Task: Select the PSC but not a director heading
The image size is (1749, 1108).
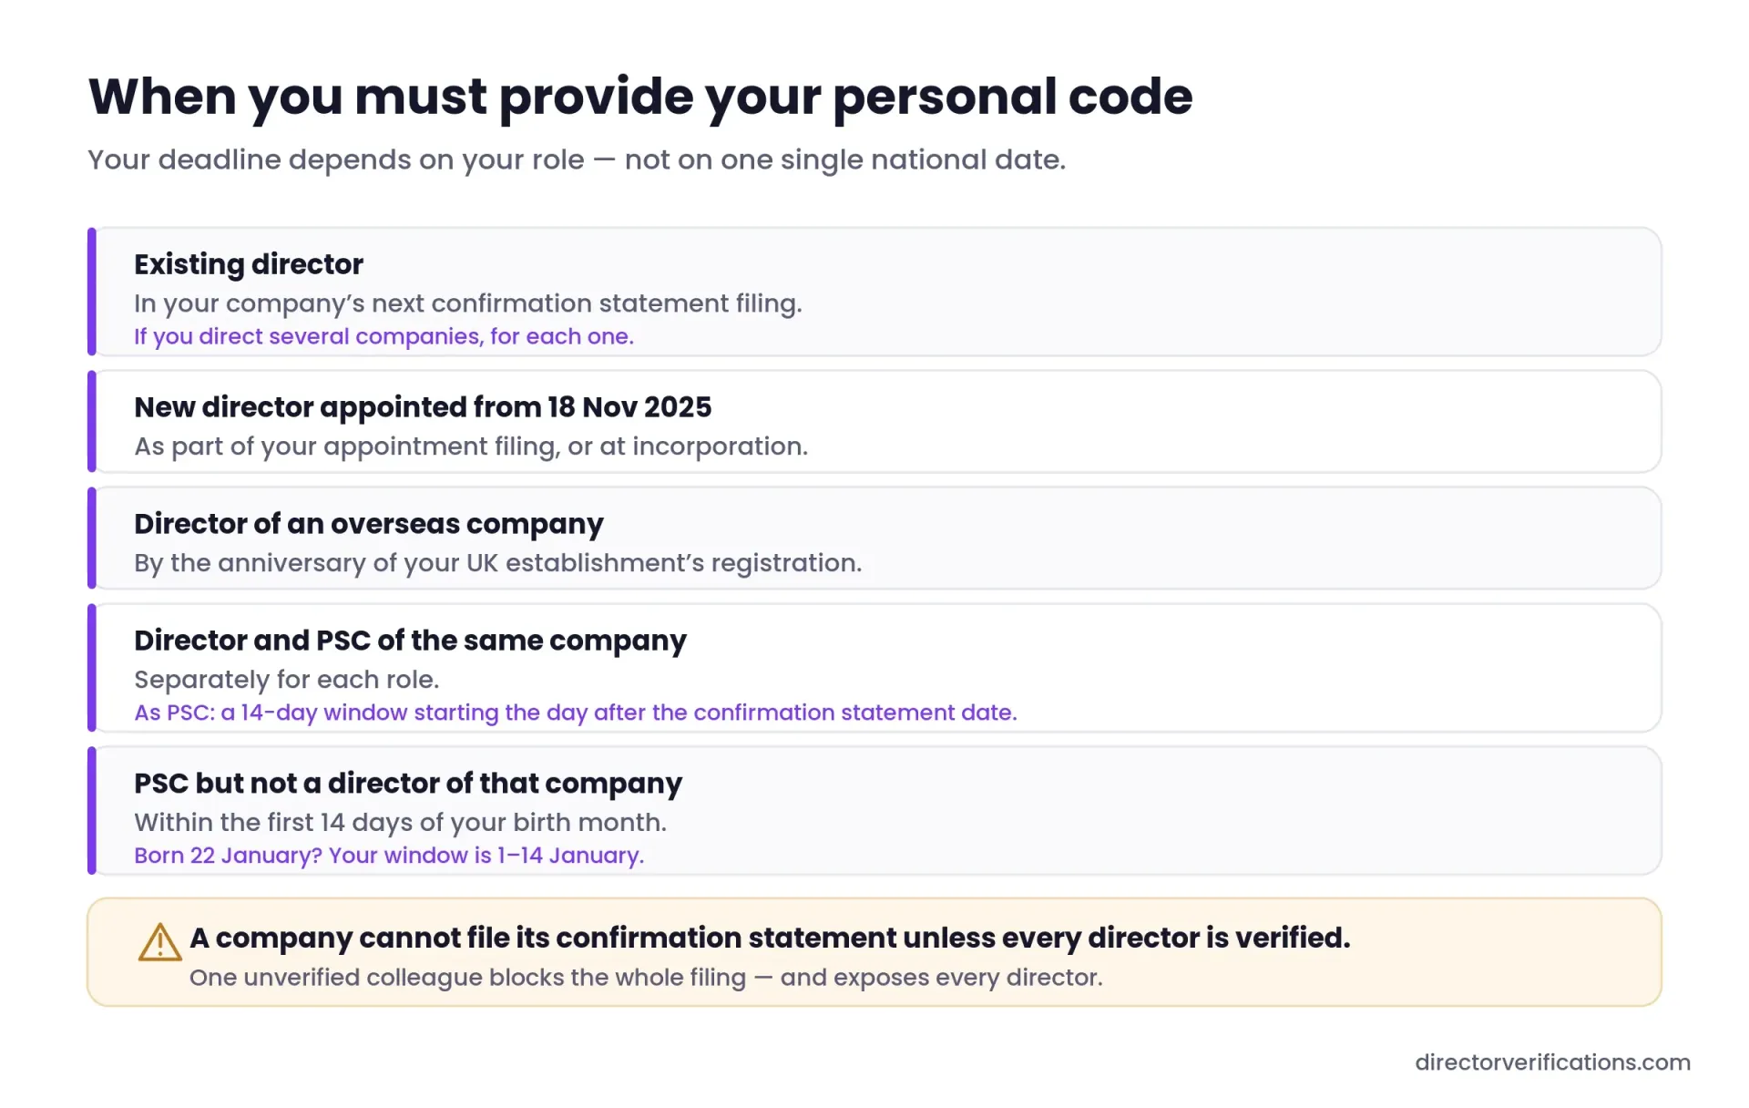Action: point(408,784)
